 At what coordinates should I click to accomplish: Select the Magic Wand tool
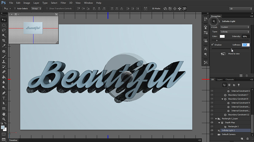[4, 35]
